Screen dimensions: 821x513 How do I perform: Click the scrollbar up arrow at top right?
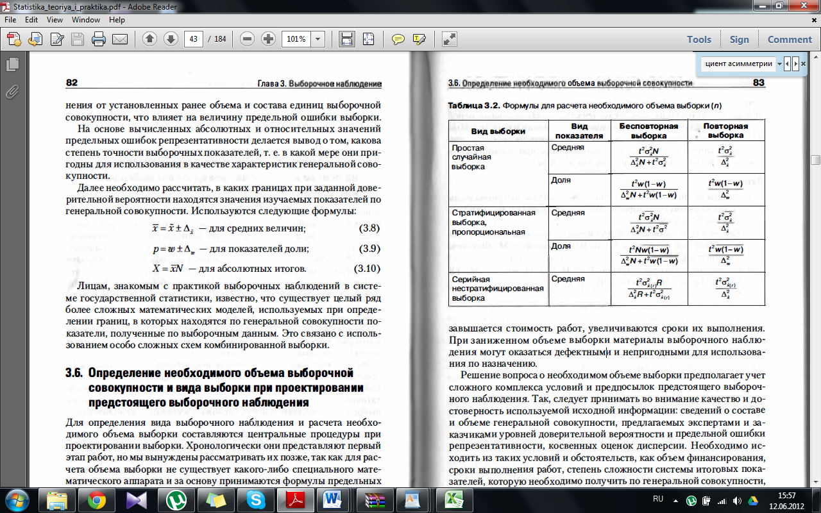pyautogui.click(x=815, y=58)
